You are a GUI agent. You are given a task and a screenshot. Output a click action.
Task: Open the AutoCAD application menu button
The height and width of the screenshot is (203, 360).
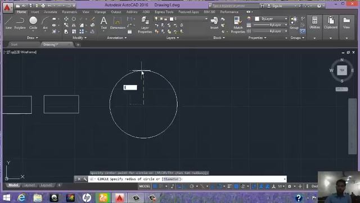coord(7,8)
